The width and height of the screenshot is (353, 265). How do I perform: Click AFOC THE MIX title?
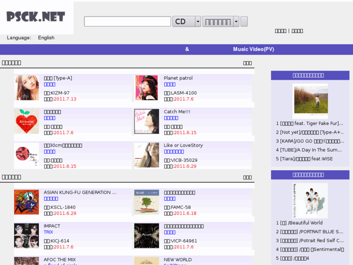click(60, 260)
